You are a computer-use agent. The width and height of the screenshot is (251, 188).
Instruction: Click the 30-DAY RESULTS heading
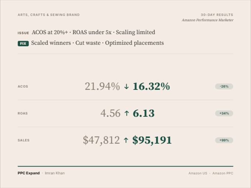[217, 15]
